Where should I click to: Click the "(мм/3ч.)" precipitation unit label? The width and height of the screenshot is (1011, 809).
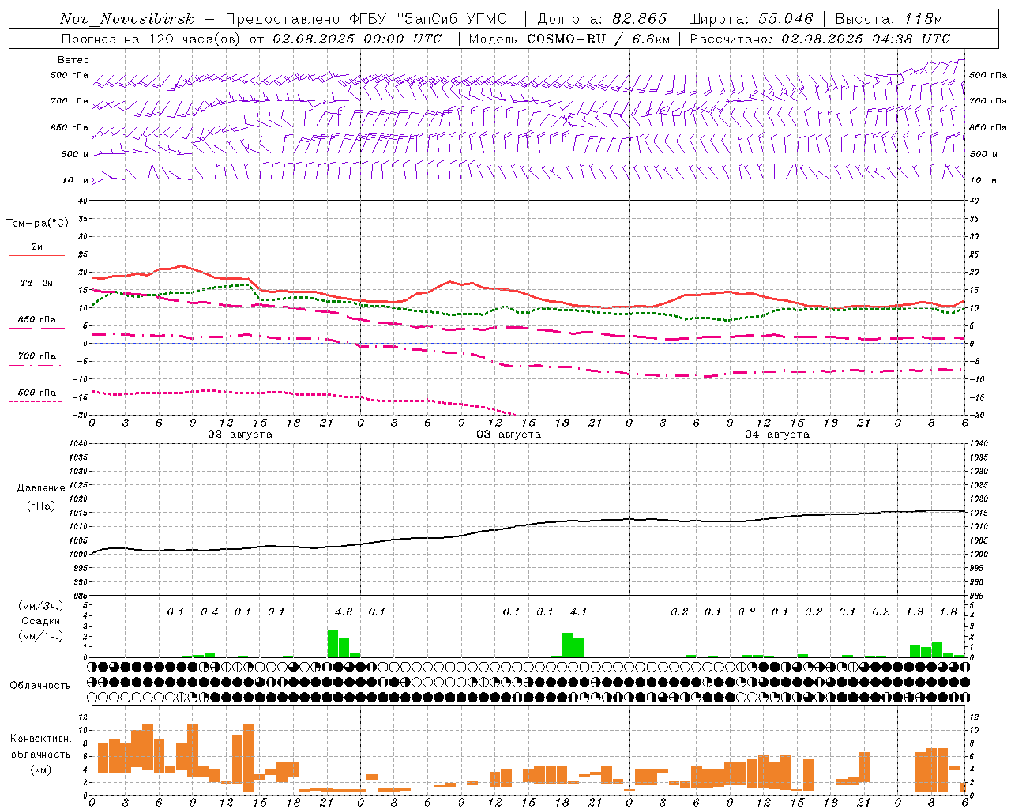point(40,606)
